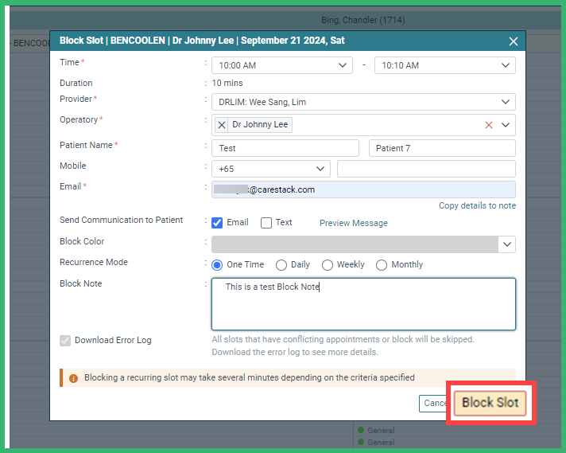The width and height of the screenshot is (566, 453).
Task: Click inside the Block Note text area
Action: click(363, 304)
